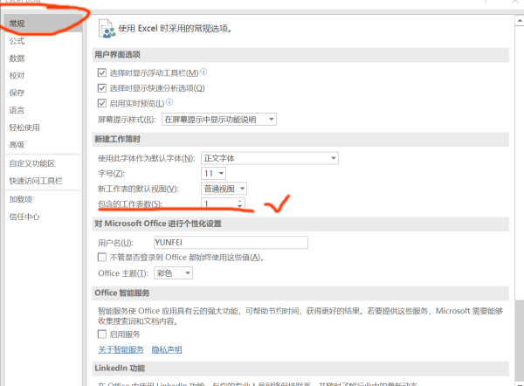
Task: Switch to the 数据 category
Action: click(x=17, y=59)
